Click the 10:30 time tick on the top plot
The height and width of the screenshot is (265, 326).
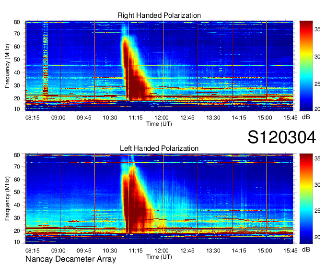(x=110, y=118)
